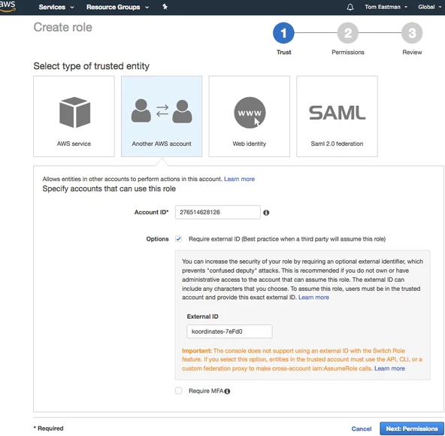Screen dimensions: 445x436
Task: Click the Cancel link
Action: [362, 429]
